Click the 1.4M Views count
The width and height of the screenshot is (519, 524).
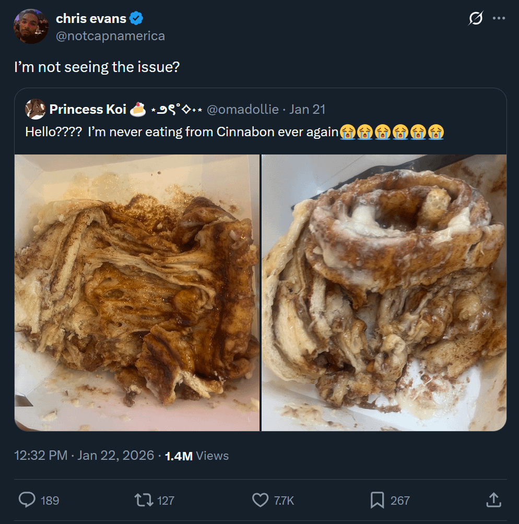click(197, 456)
